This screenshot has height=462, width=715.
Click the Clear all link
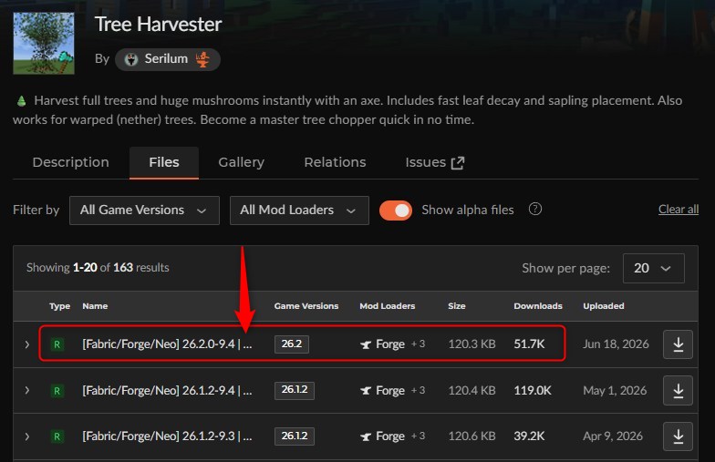[679, 210]
